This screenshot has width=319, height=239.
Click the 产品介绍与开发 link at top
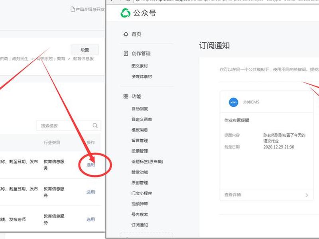point(90,9)
